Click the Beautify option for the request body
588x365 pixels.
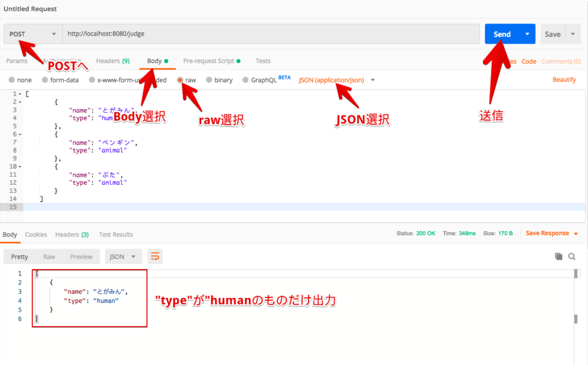pos(564,80)
